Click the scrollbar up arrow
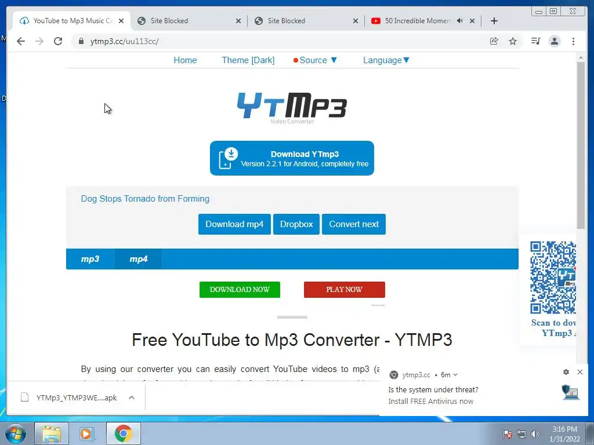 581,57
